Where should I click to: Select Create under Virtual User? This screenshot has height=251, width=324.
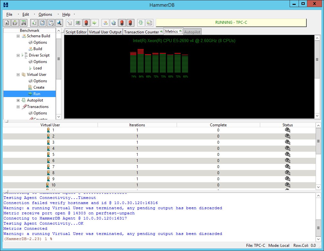coord(39,87)
